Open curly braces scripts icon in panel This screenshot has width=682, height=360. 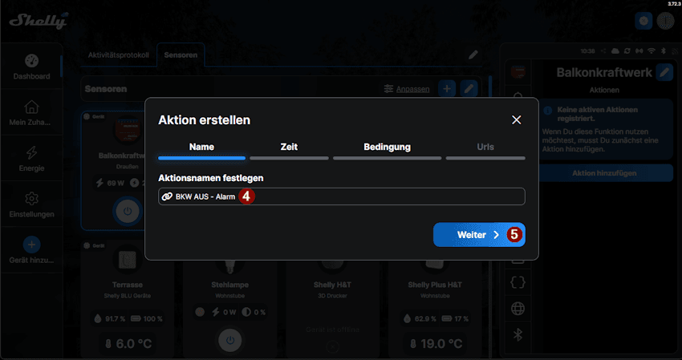[518, 282]
